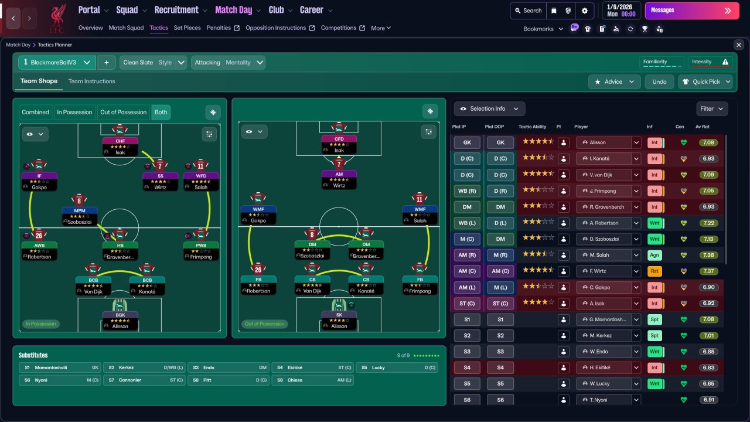Close the Tactics Planner panel with X
Screen dimensions: 750x422
coord(738,45)
